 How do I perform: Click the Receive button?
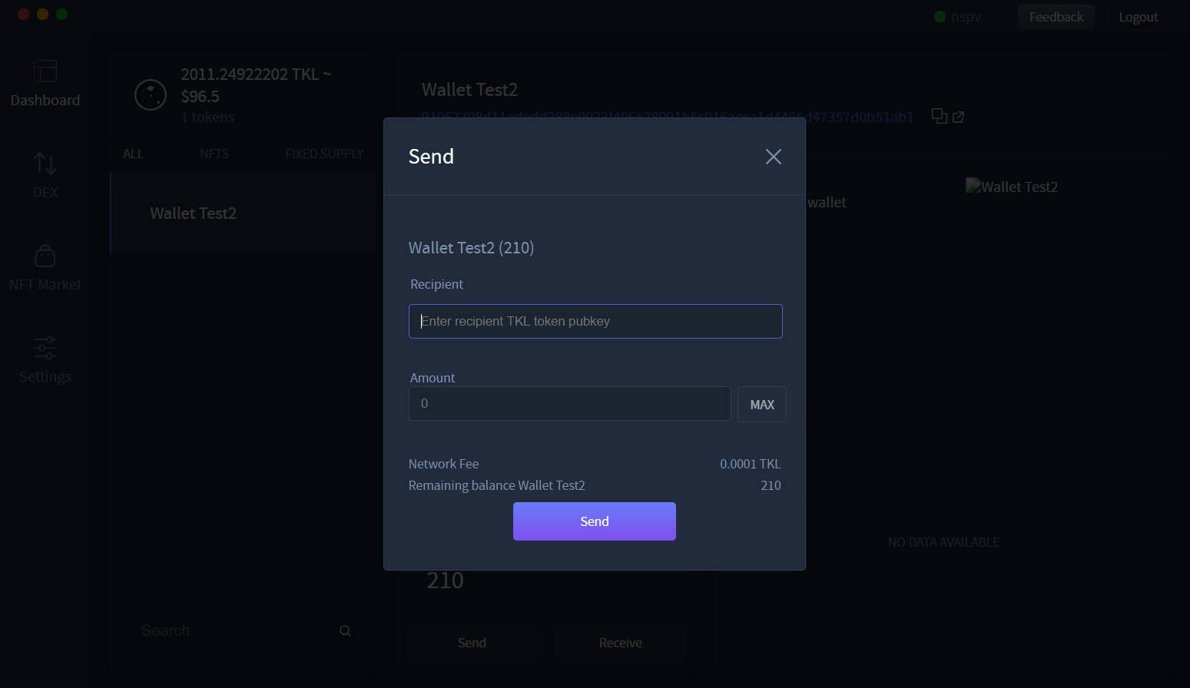pos(621,643)
